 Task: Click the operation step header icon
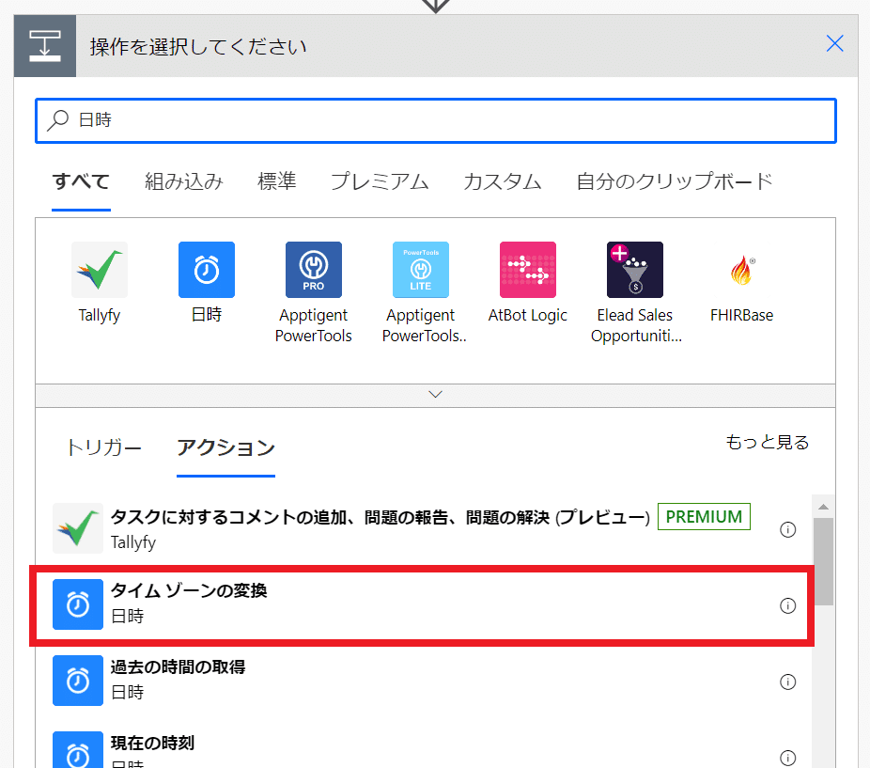tap(45, 46)
